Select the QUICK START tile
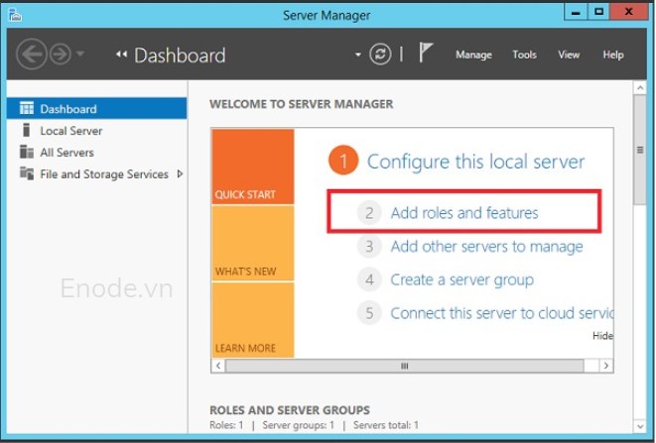Viewport: 656px width, 443px height. pyautogui.click(x=253, y=166)
